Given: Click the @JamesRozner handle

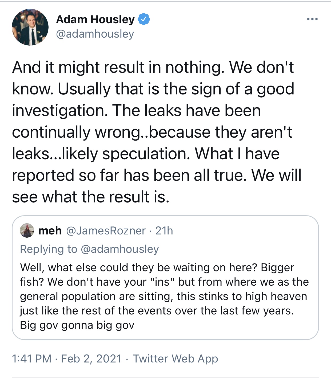Looking at the screenshot, I should [106, 230].
